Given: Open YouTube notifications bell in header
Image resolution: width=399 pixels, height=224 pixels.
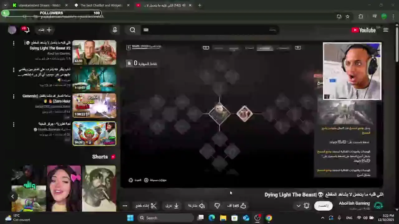Looking at the screenshot, I should tap(26, 30).
